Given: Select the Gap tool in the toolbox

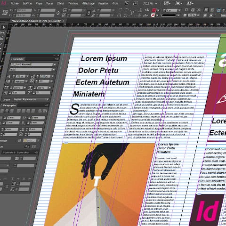Looking at the screenshot, I should pyautogui.click(x=3, y=33).
